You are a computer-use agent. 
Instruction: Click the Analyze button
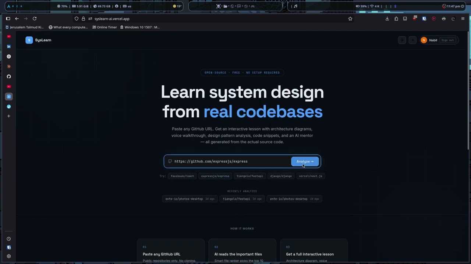click(x=305, y=161)
